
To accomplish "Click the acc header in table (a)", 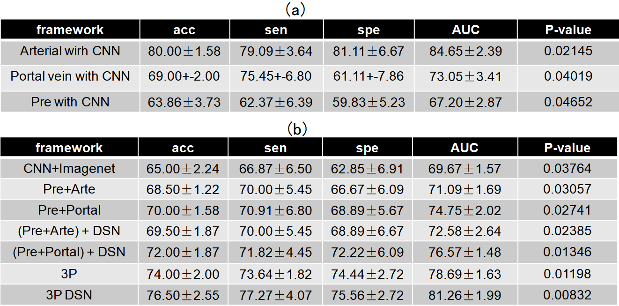I will [184, 30].
